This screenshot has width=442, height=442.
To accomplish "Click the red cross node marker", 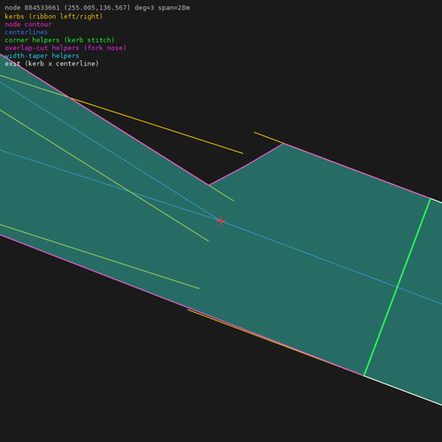I will click(x=221, y=221).
